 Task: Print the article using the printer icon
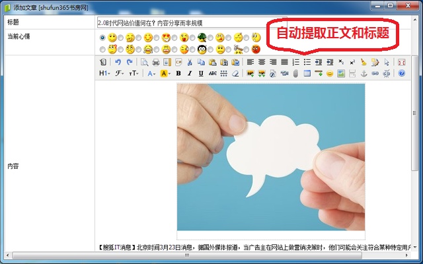point(155,62)
